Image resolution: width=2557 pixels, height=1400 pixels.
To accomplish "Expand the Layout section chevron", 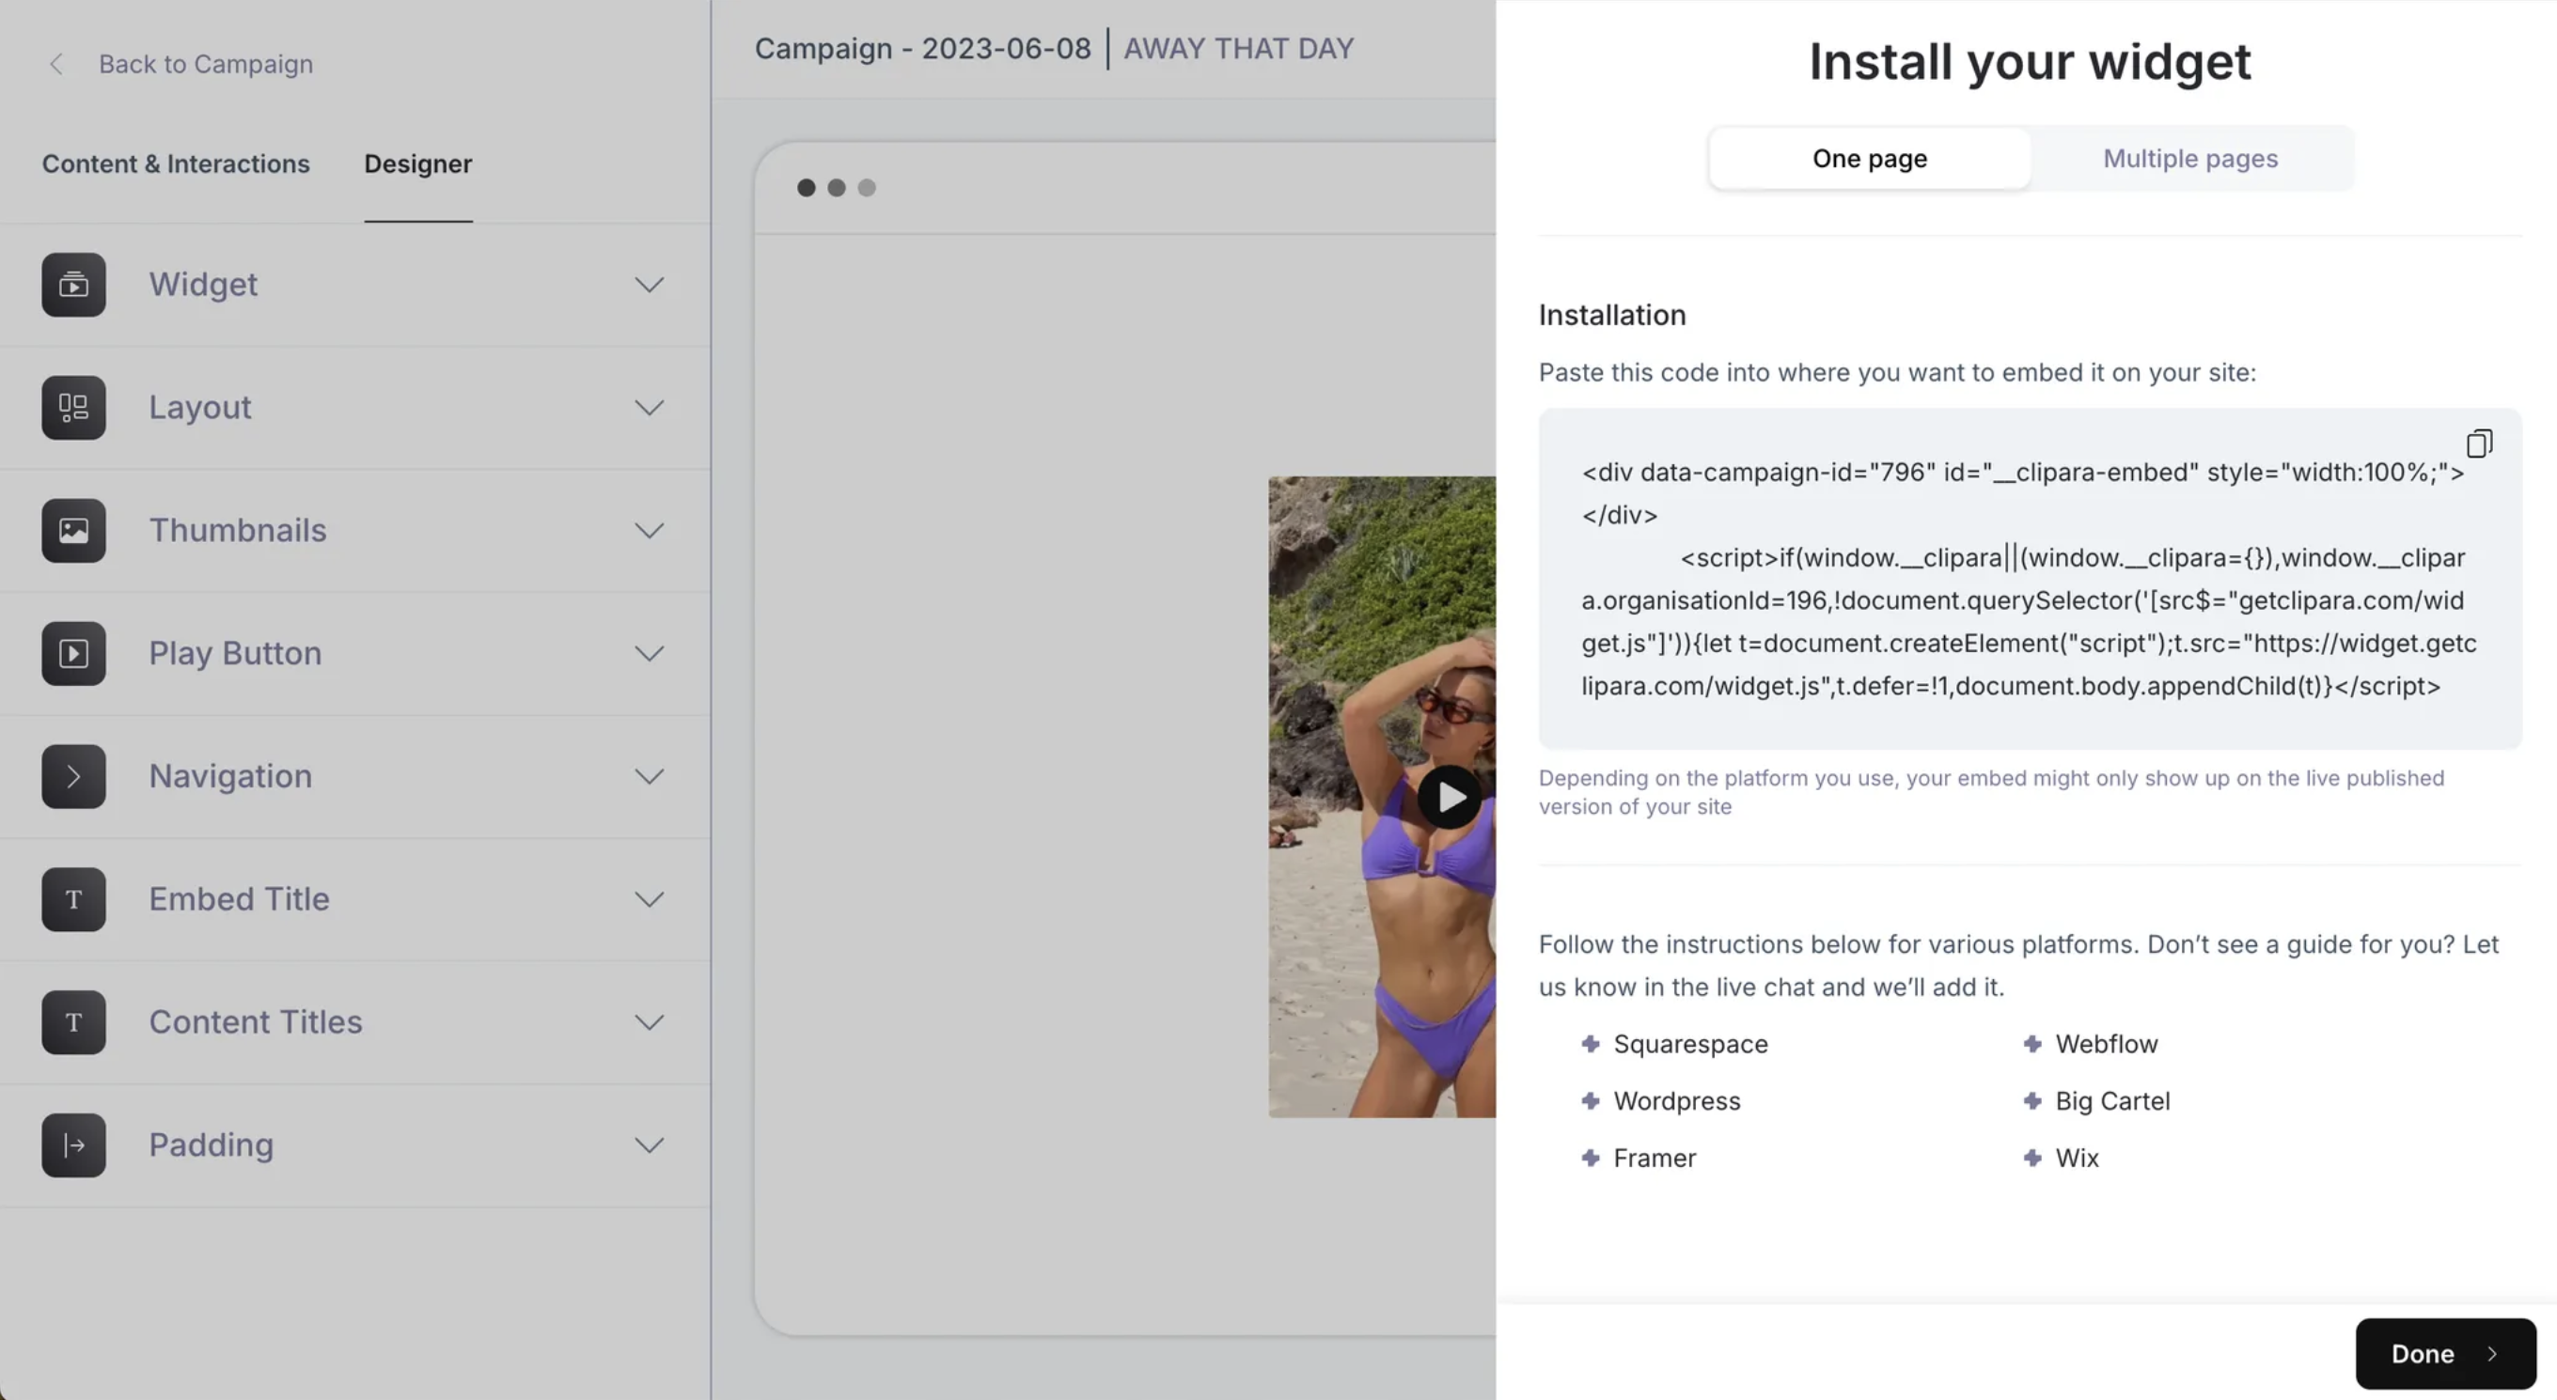I will point(650,408).
